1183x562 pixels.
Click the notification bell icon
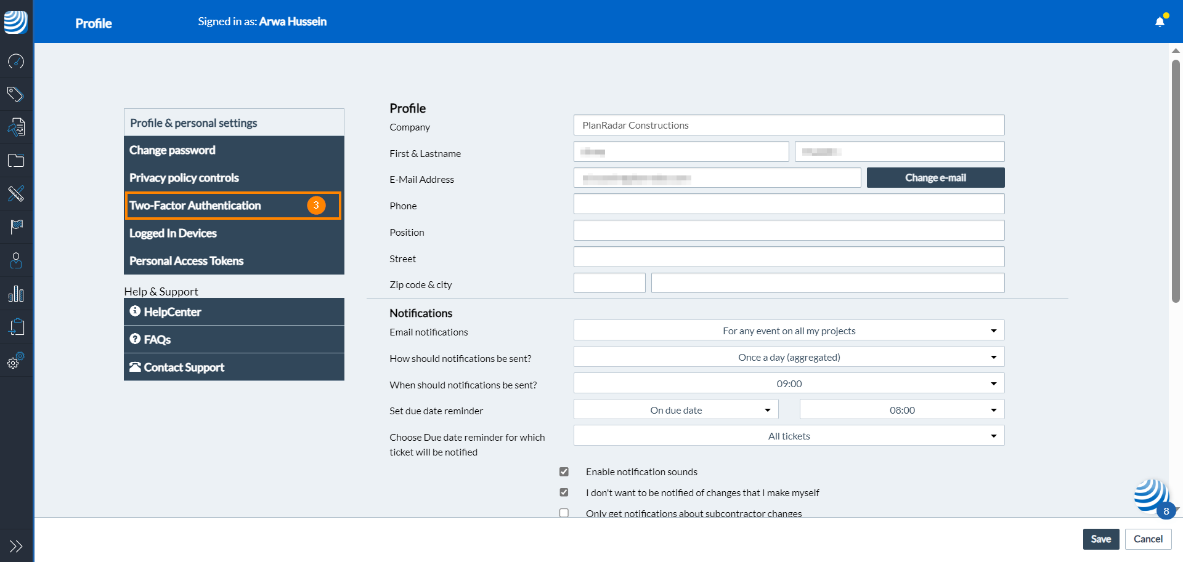coord(1160,22)
